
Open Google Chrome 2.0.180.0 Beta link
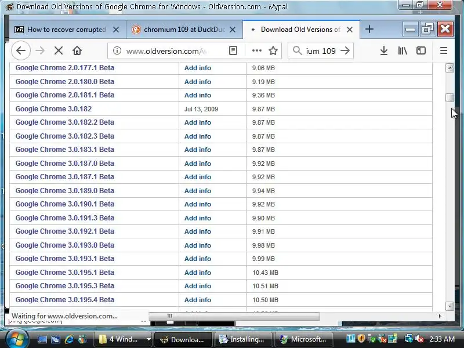click(x=64, y=82)
